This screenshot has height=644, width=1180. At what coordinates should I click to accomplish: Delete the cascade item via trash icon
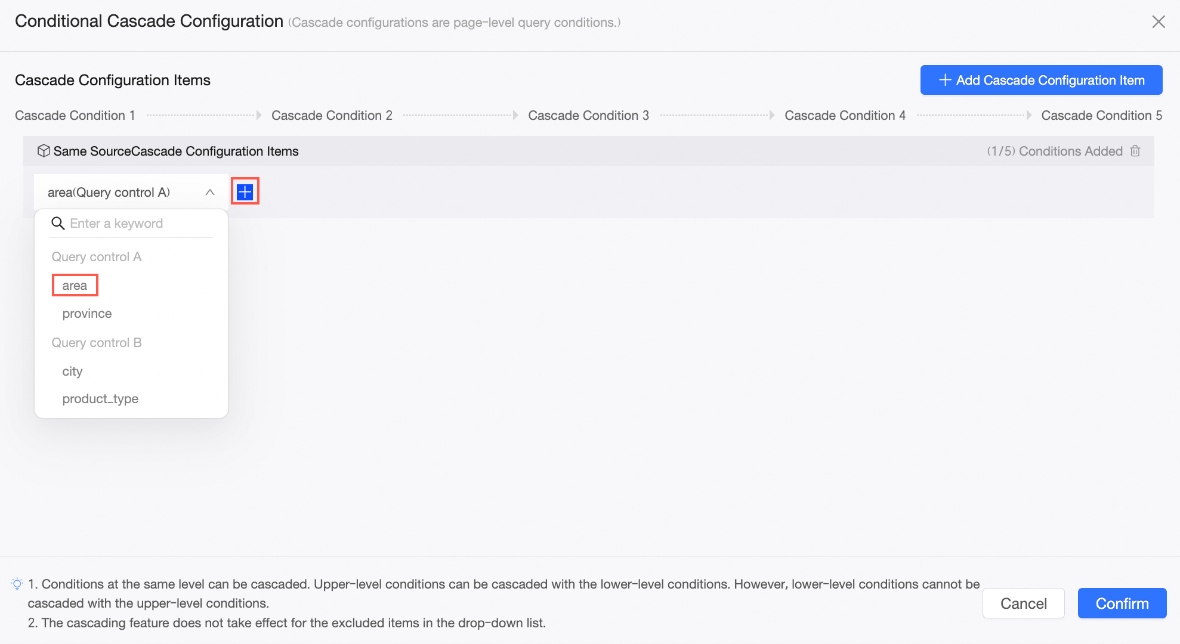(1135, 151)
